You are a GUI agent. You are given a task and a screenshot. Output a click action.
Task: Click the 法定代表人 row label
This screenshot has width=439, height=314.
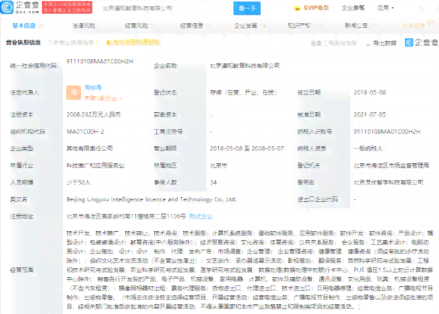[x=24, y=93]
